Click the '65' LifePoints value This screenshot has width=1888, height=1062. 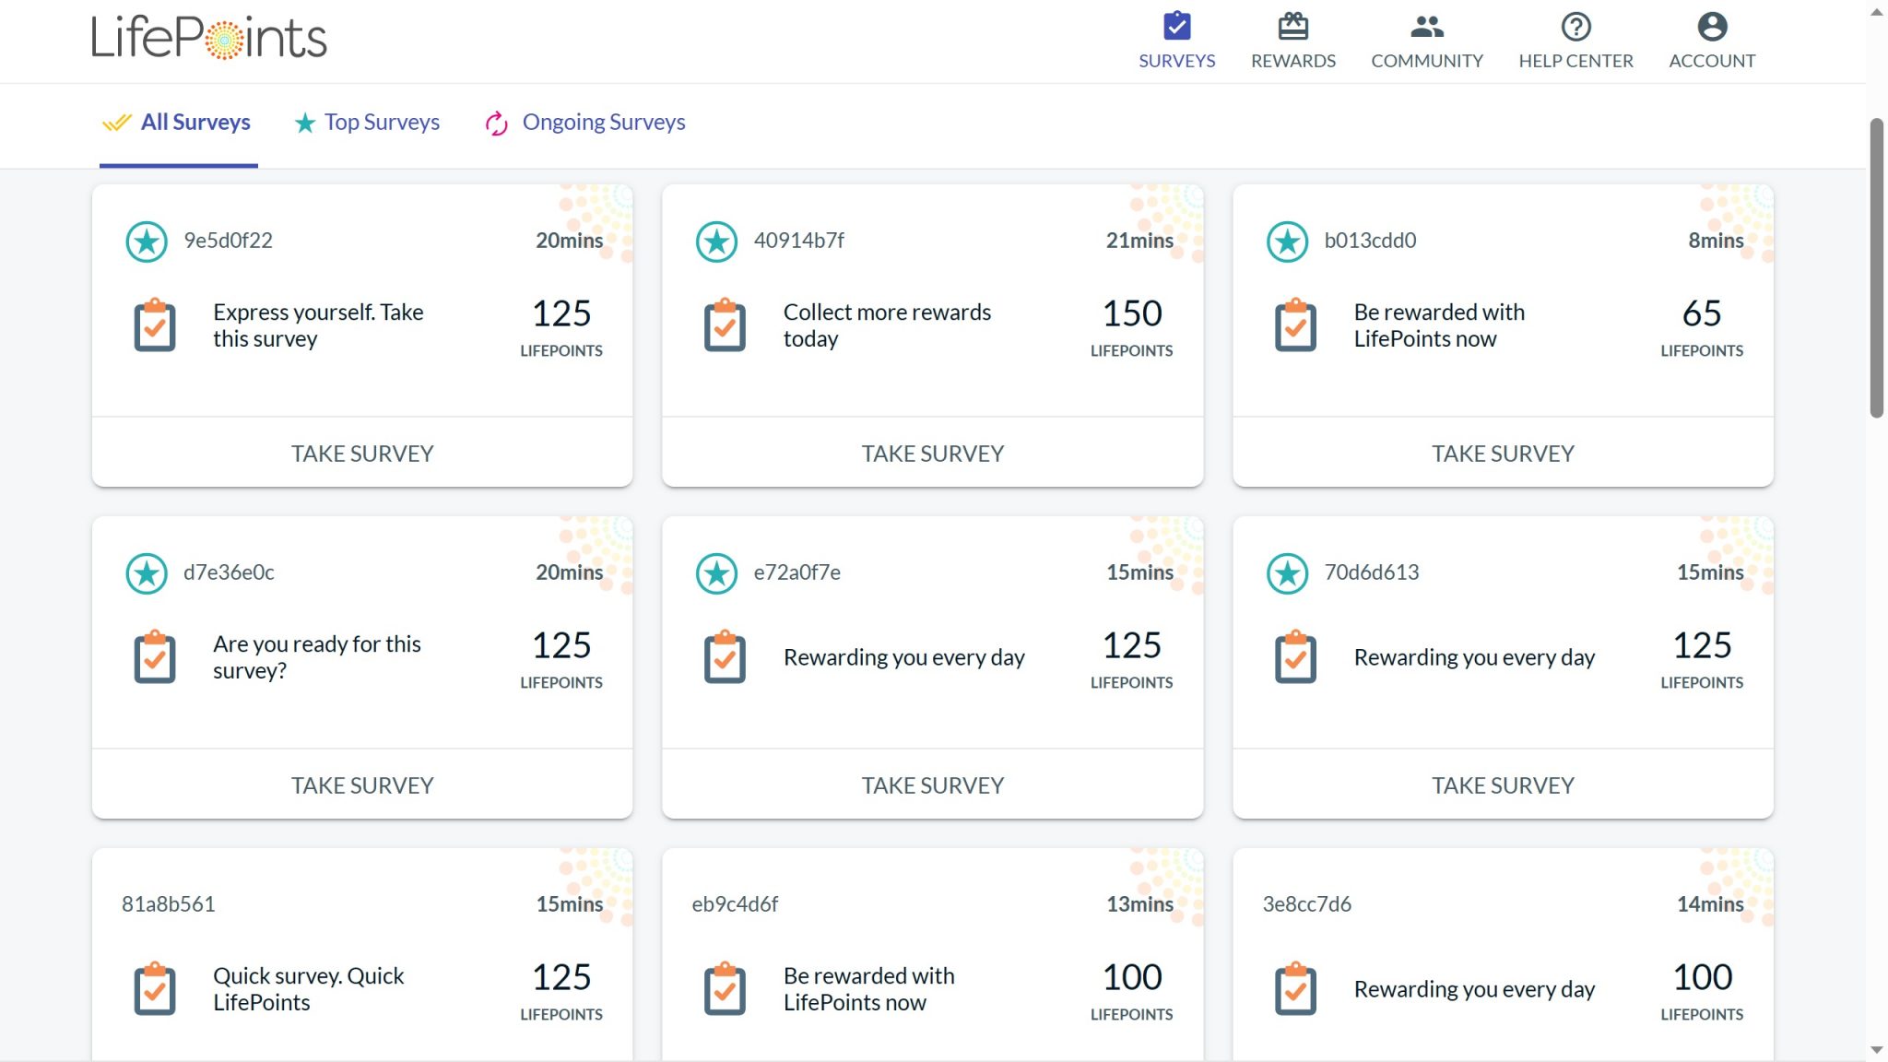pos(1702,313)
